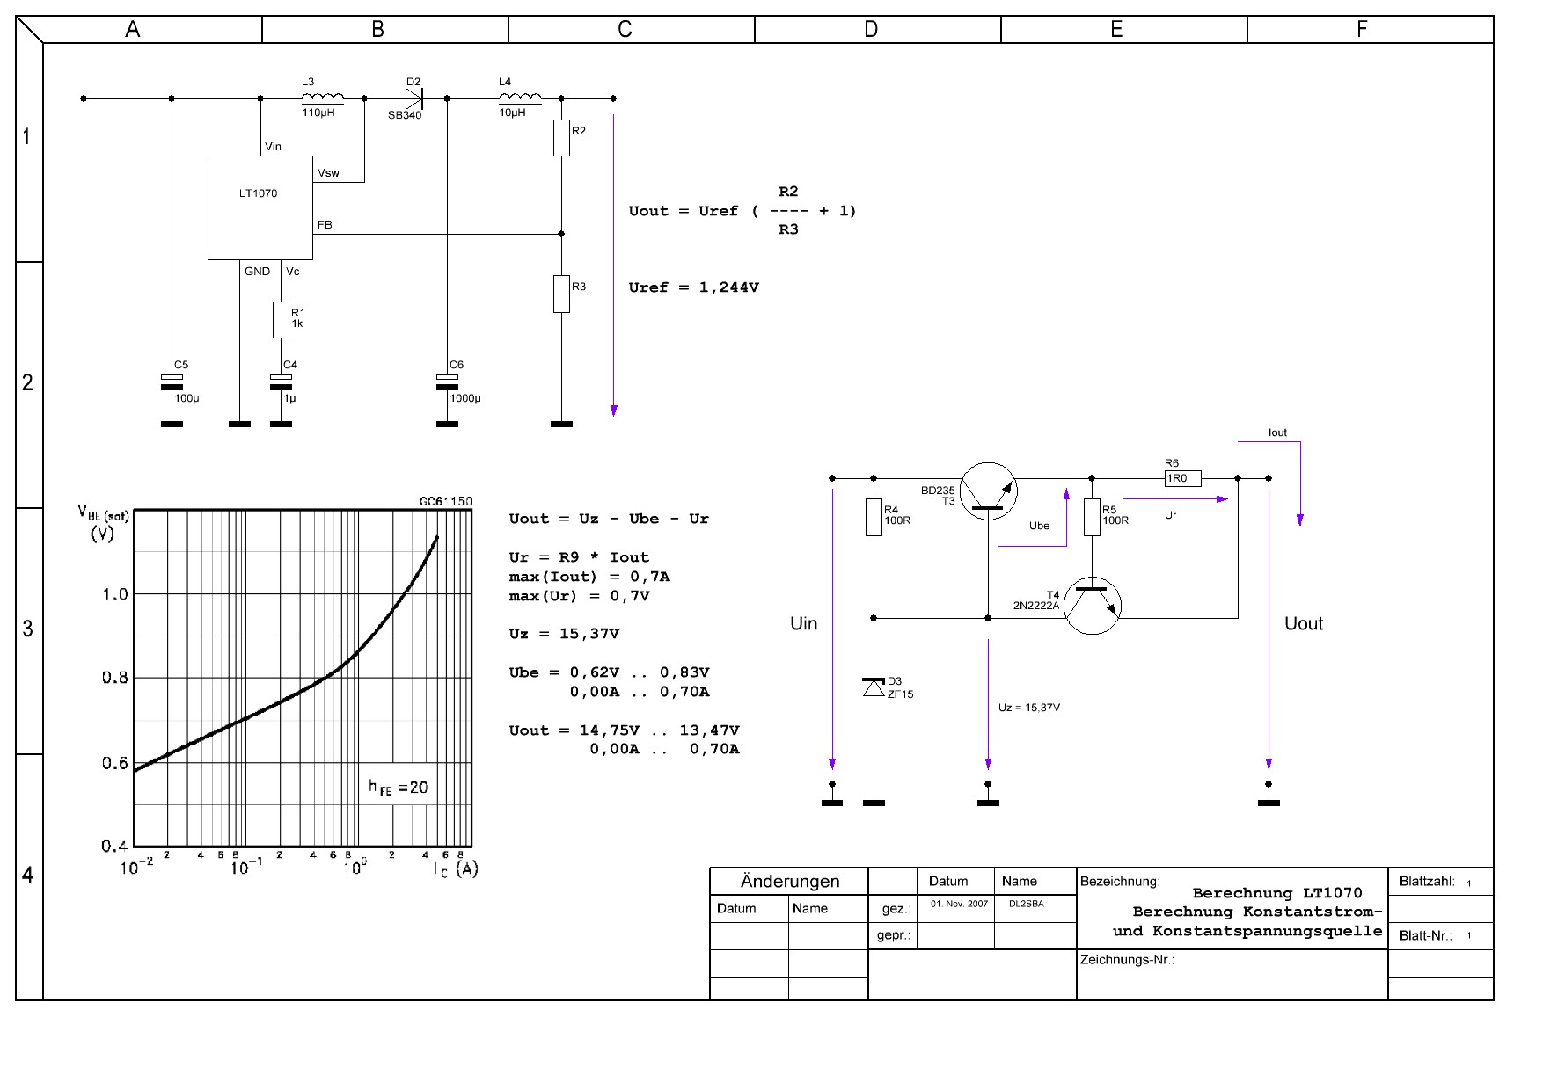Select the formula Uout = Uz - Ube - Ur

pos(609,519)
